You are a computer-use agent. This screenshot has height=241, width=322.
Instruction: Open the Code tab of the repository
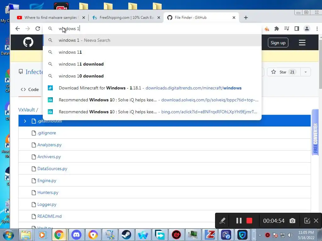coord(30,89)
